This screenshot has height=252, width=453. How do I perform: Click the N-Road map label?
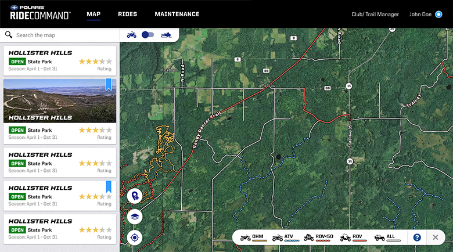pos(182,73)
